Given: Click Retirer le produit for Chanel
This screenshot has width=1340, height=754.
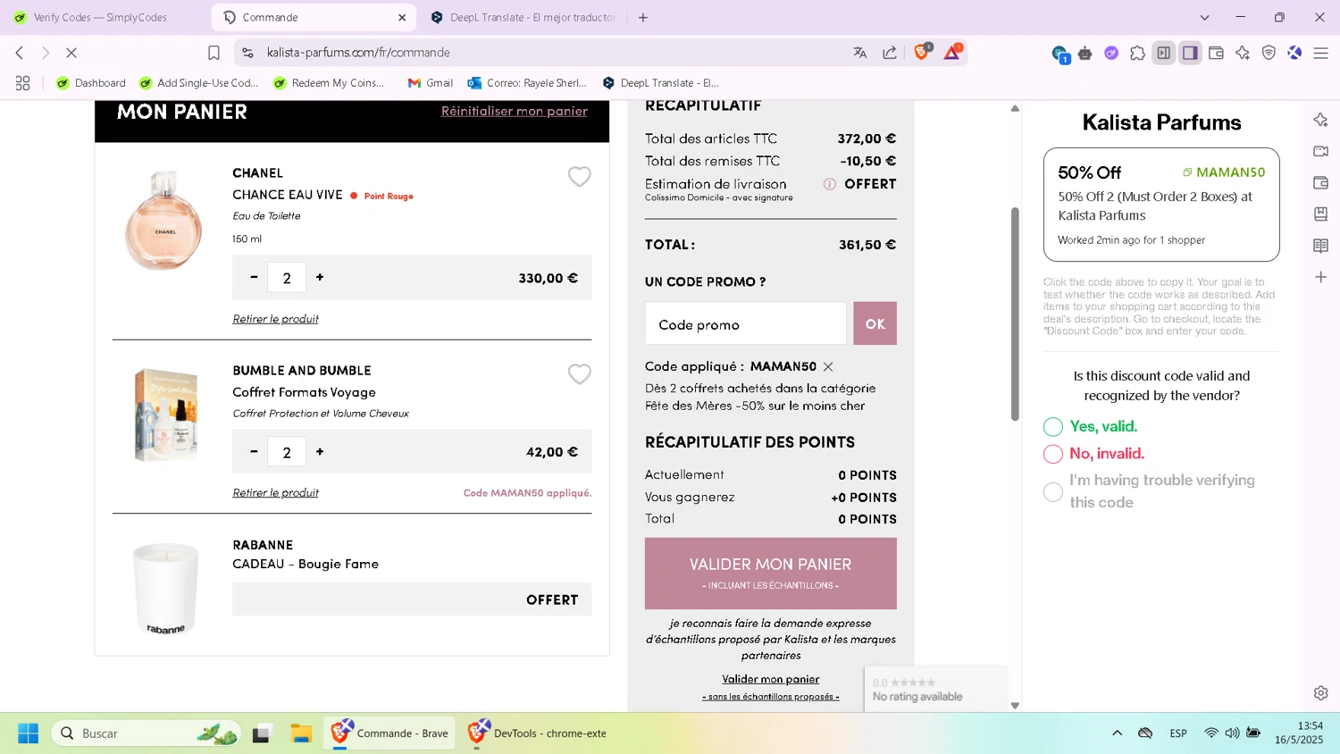Looking at the screenshot, I should coord(275,319).
